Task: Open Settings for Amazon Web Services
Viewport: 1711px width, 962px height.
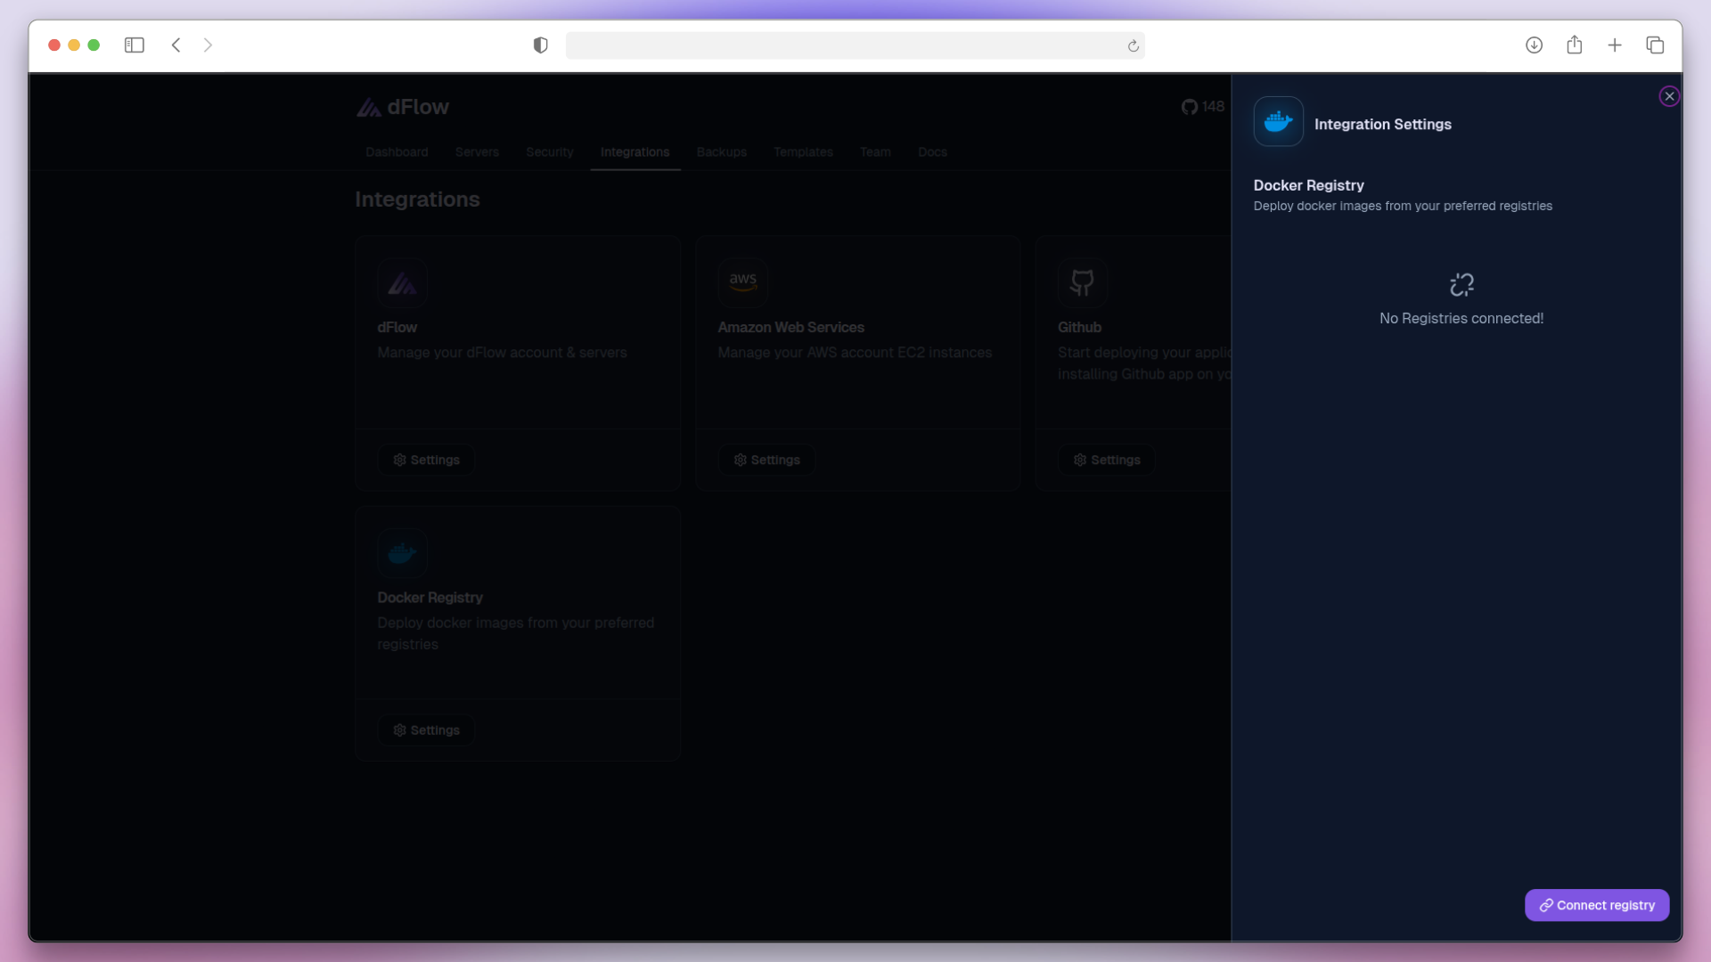Action: [766, 460]
